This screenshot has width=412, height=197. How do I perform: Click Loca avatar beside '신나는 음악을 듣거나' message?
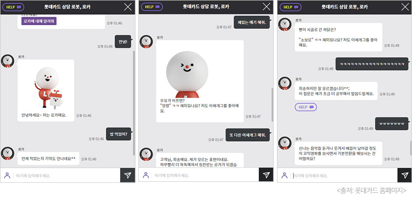point(285,143)
